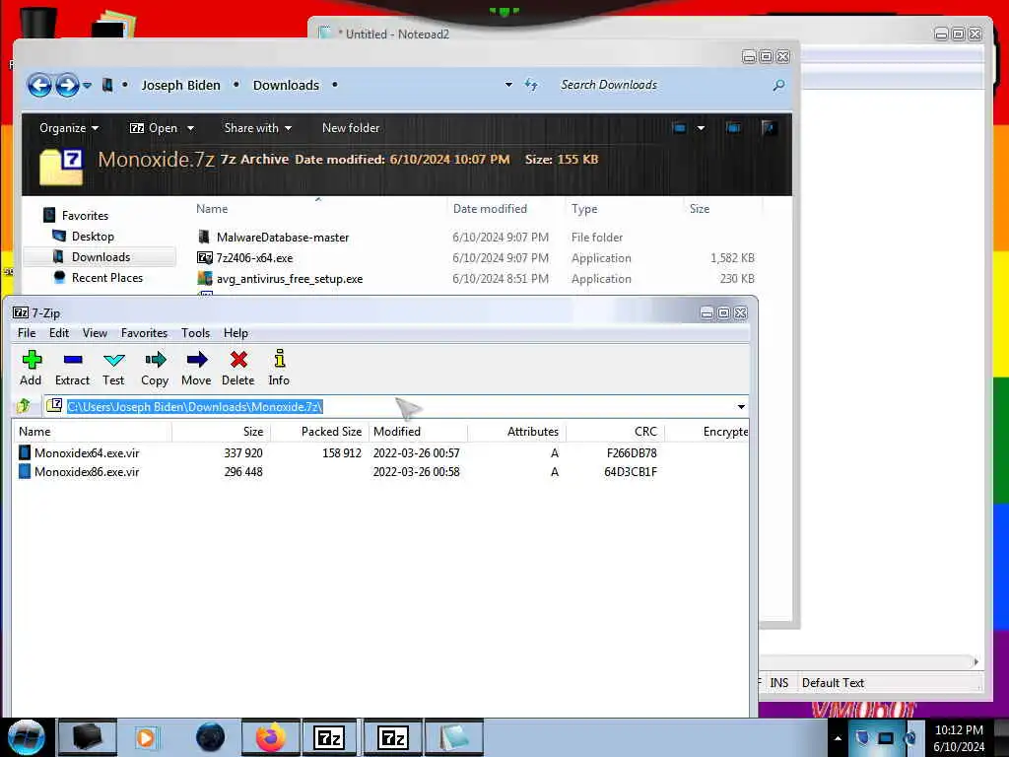Select the MalwareDatabase-master folder
Screen dimensions: 1009x757
(283, 238)
